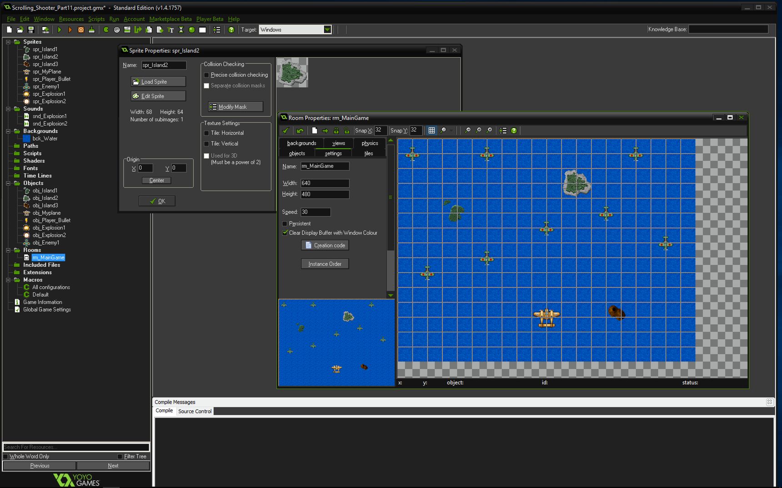The image size is (782, 488).
Task: Open the Resources menu
Action: 71,19
